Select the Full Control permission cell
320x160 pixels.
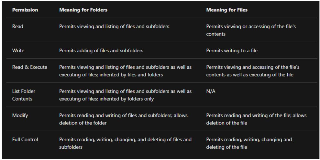click(x=25, y=140)
